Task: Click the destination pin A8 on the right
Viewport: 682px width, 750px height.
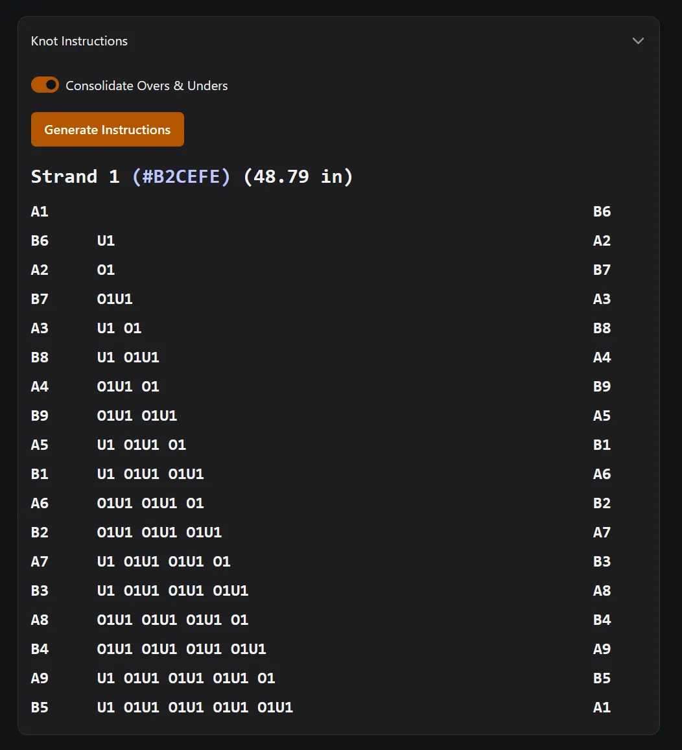Action: point(602,591)
